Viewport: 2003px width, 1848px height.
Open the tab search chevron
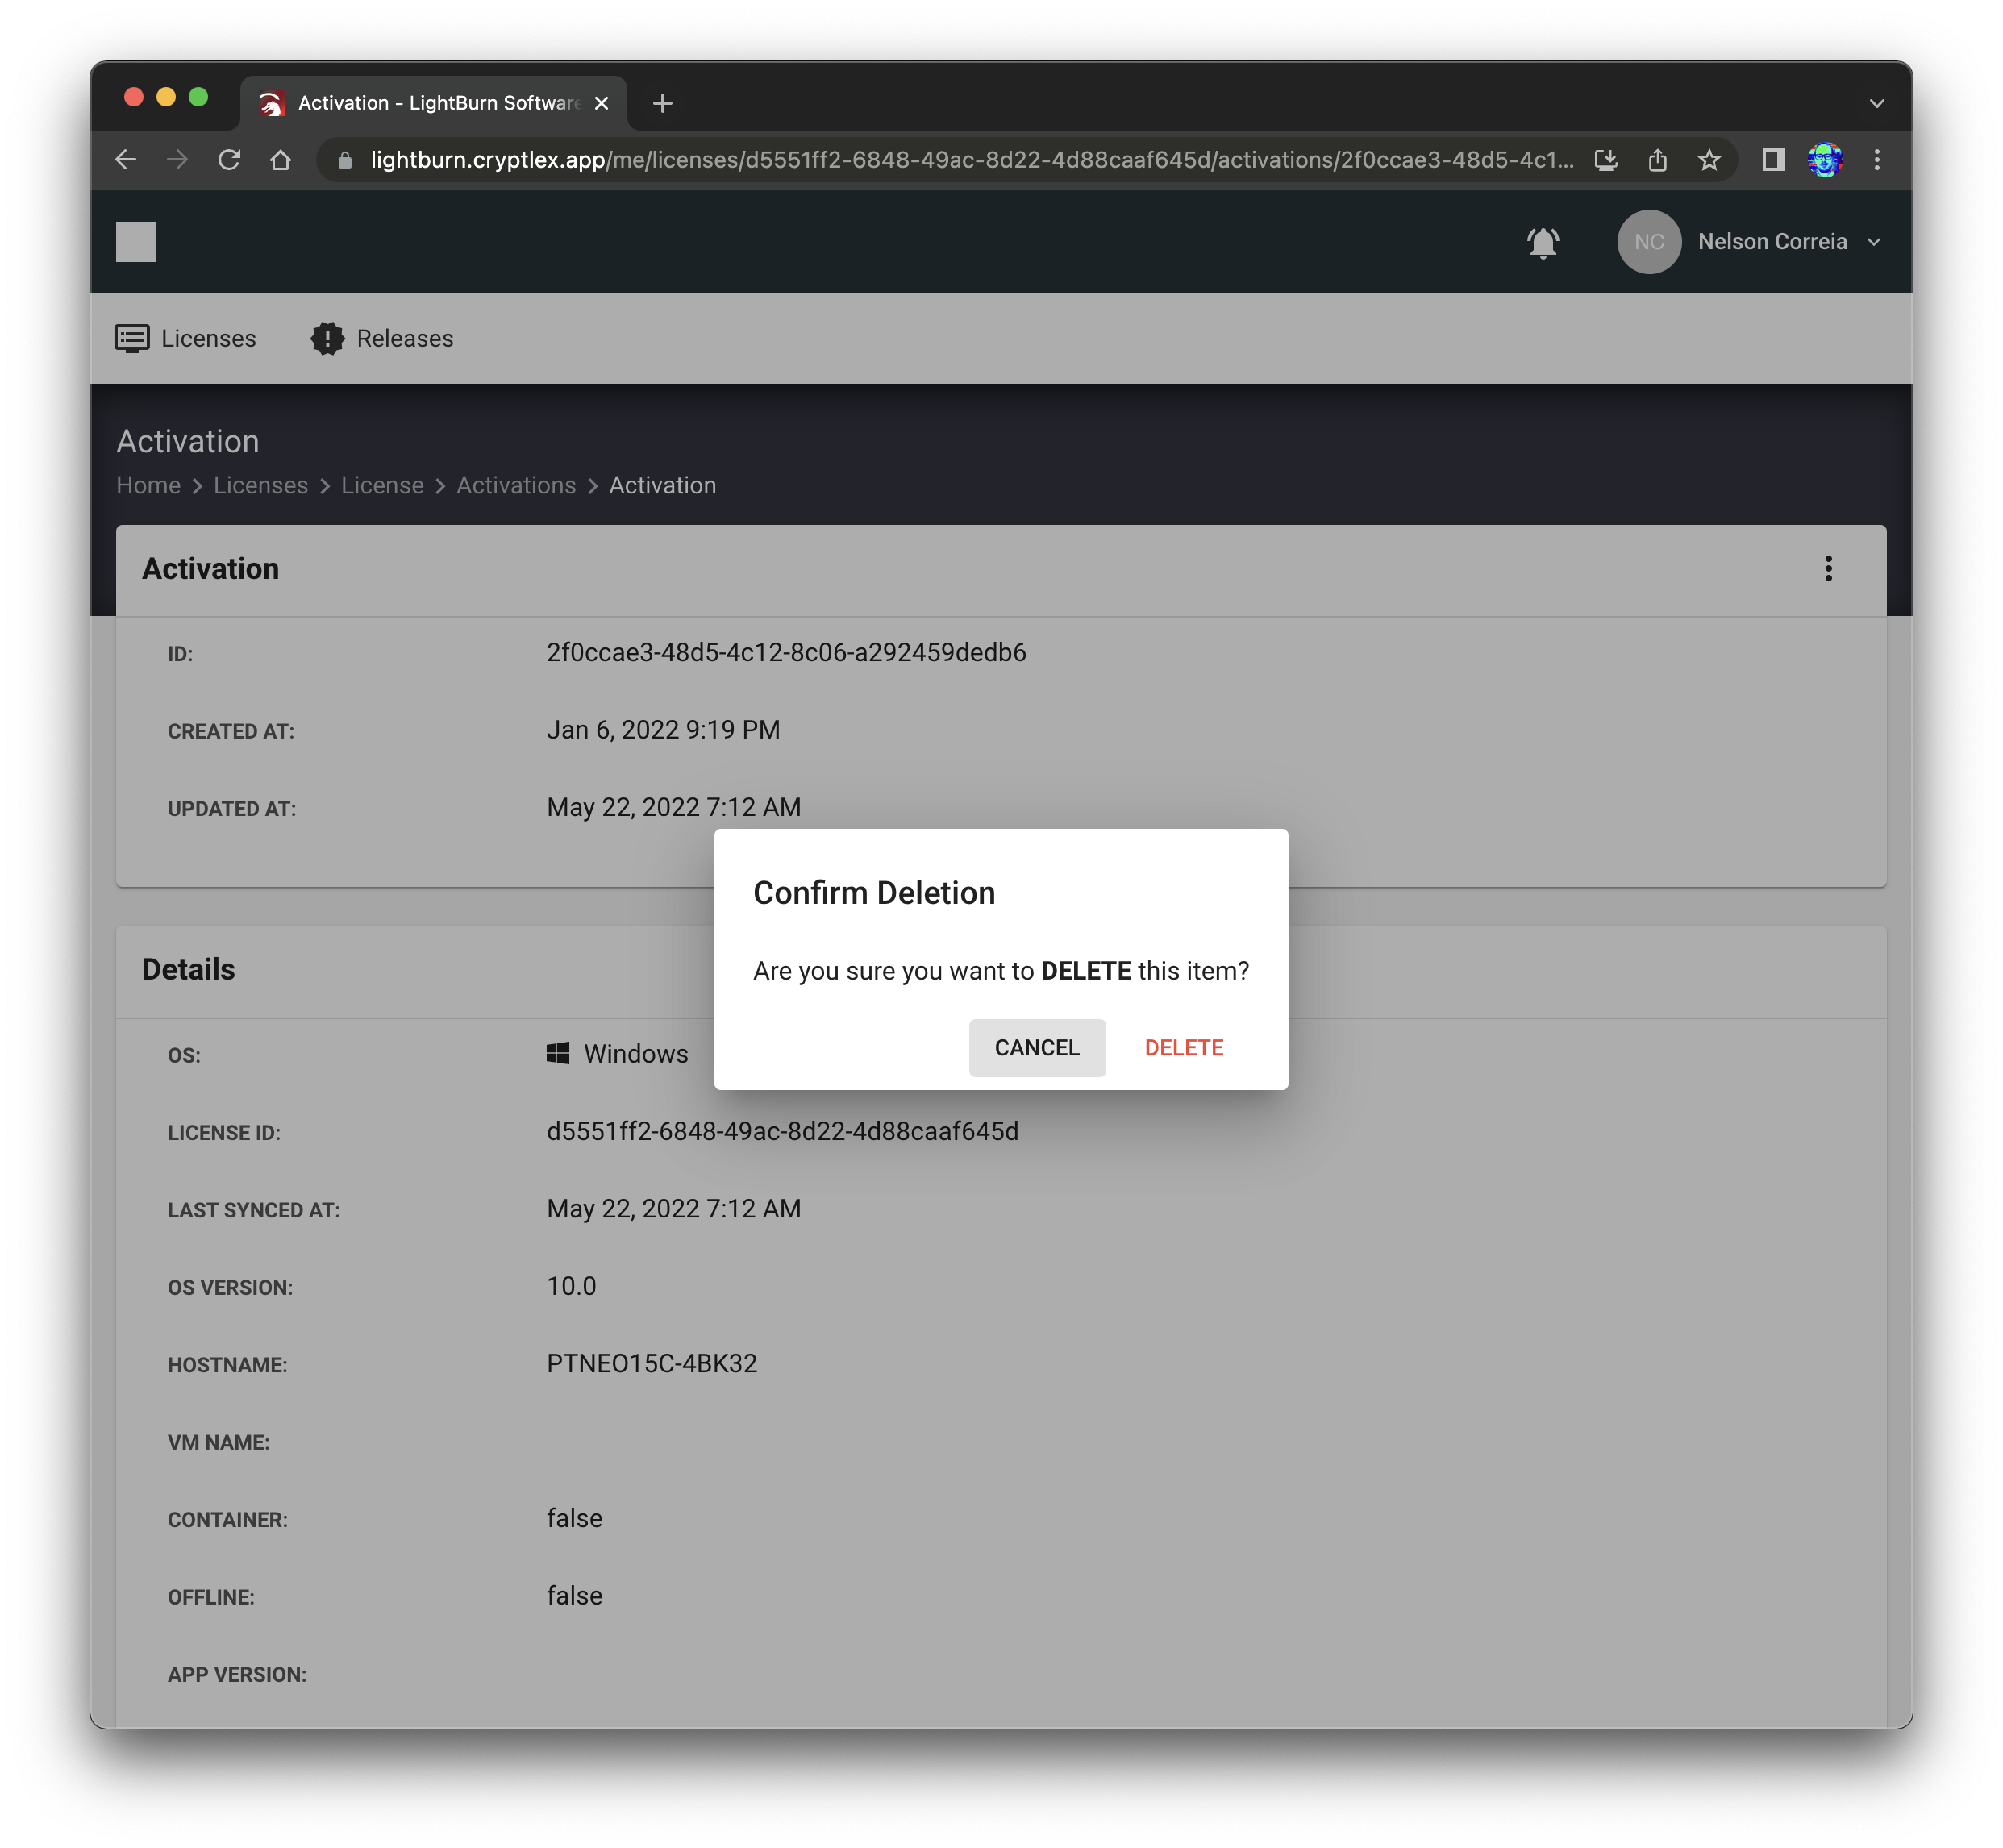tap(1876, 102)
